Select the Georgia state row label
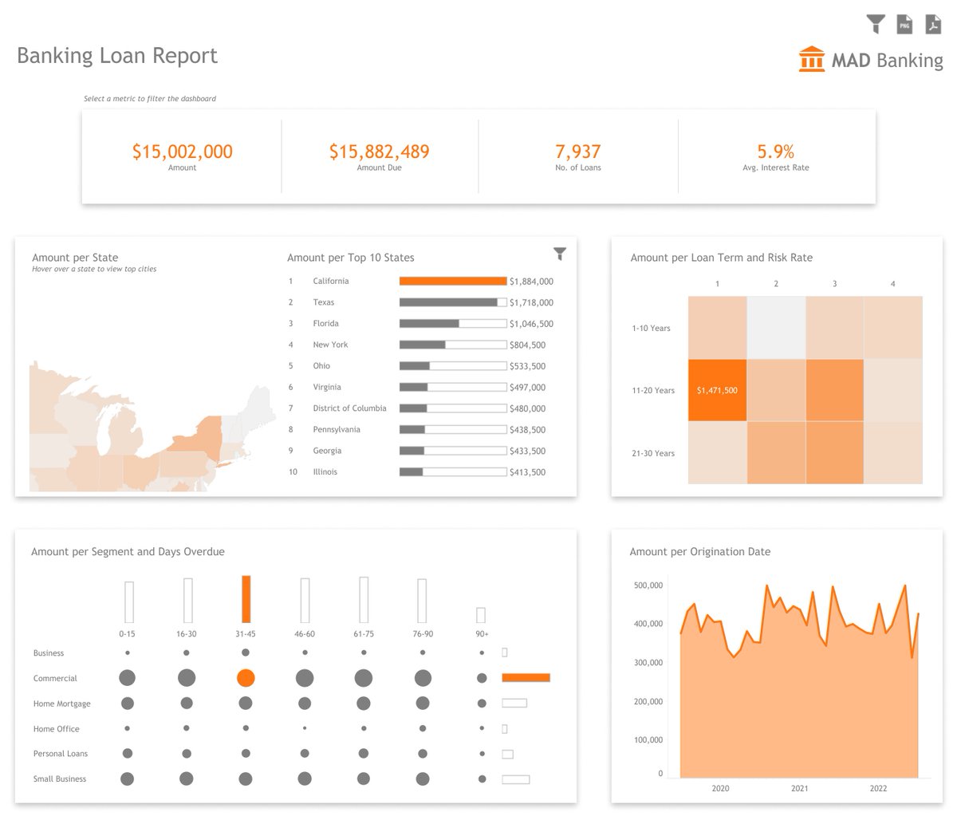 click(327, 451)
